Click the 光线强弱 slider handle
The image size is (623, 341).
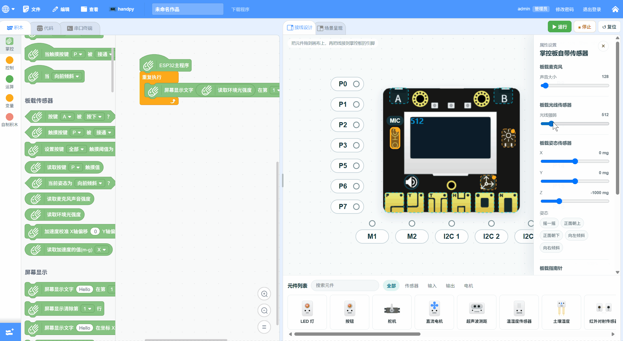click(x=551, y=124)
